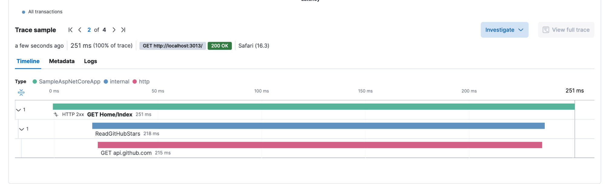The width and height of the screenshot is (605, 184).
Task: Go to first trace sample
Action: [71, 30]
